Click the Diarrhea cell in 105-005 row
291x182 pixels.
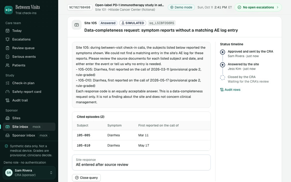114,135
